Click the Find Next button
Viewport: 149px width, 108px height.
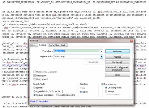click(117, 52)
